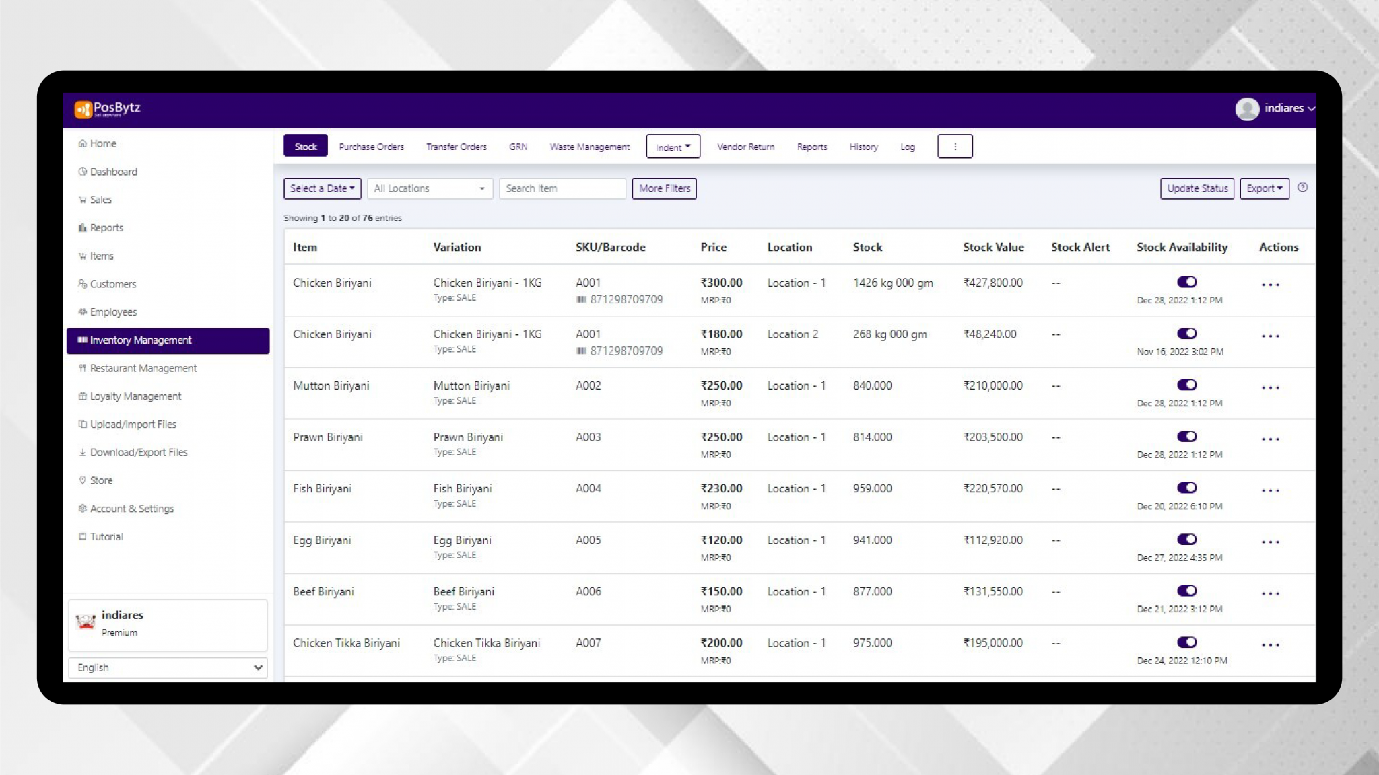Click the help question mark icon near Export
Viewport: 1379px width, 775px height.
1302,188
